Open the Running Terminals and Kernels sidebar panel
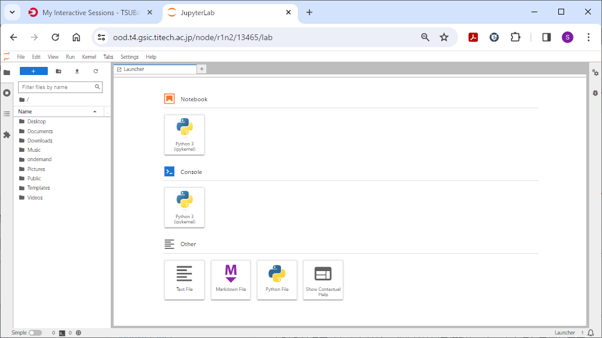Viewport: 602px width, 338px height. pos(7,93)
